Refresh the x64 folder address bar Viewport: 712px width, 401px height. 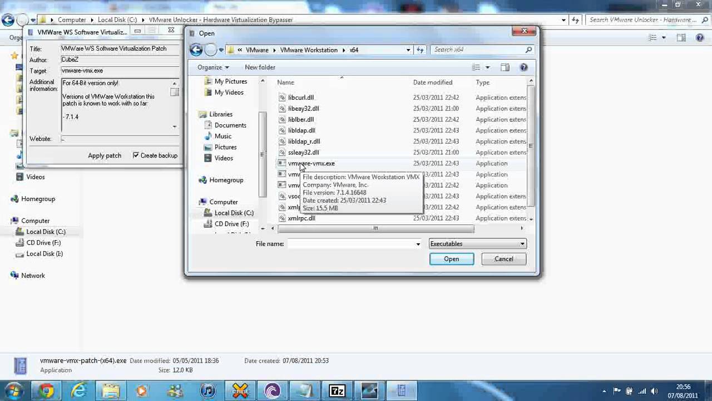(x=420, y=50)
